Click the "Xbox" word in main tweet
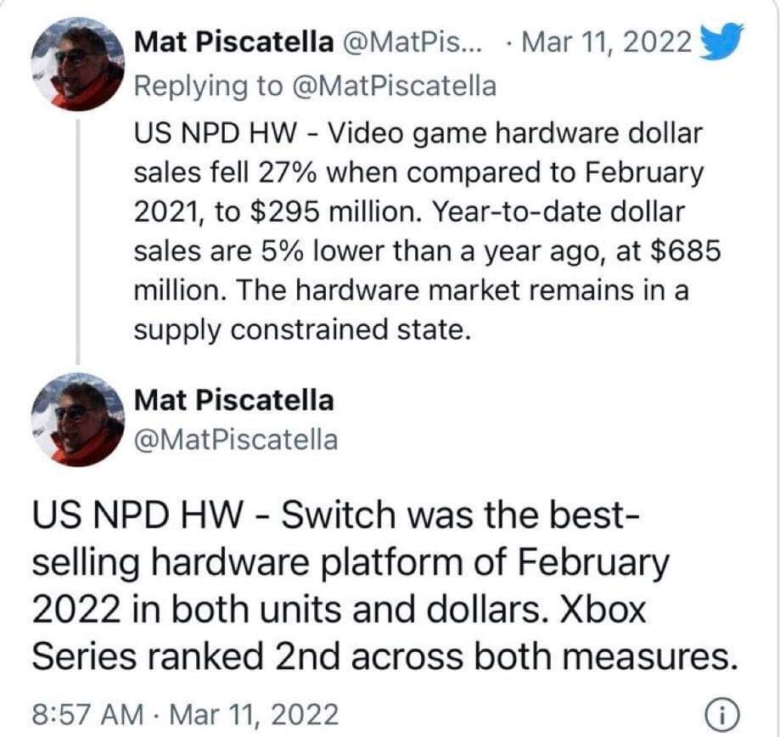 pos(603,609)
